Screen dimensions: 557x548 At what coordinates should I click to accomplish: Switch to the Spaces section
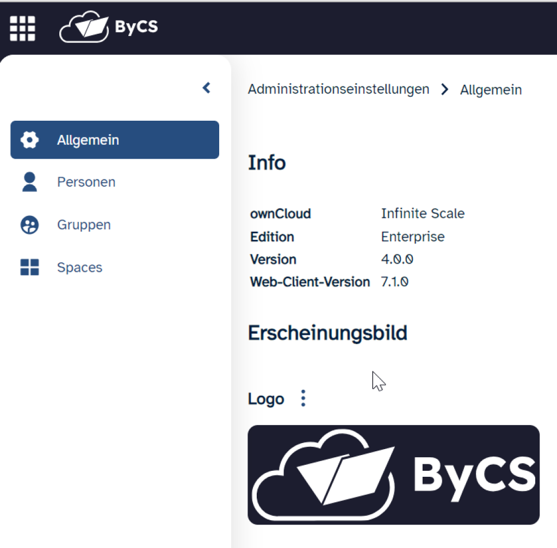(x=79, y=267)
